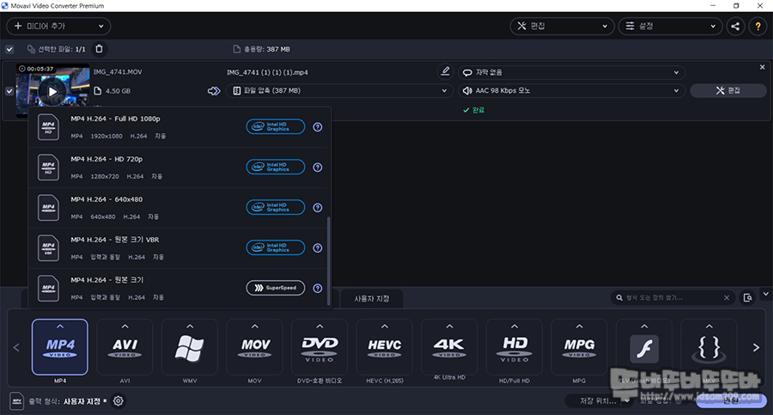Open info icon for 원본 크기 VBR preset

[318, 248]
